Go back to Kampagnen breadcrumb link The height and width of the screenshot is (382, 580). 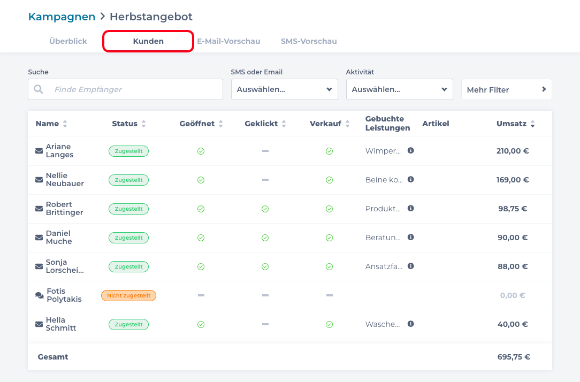point(62,17)
